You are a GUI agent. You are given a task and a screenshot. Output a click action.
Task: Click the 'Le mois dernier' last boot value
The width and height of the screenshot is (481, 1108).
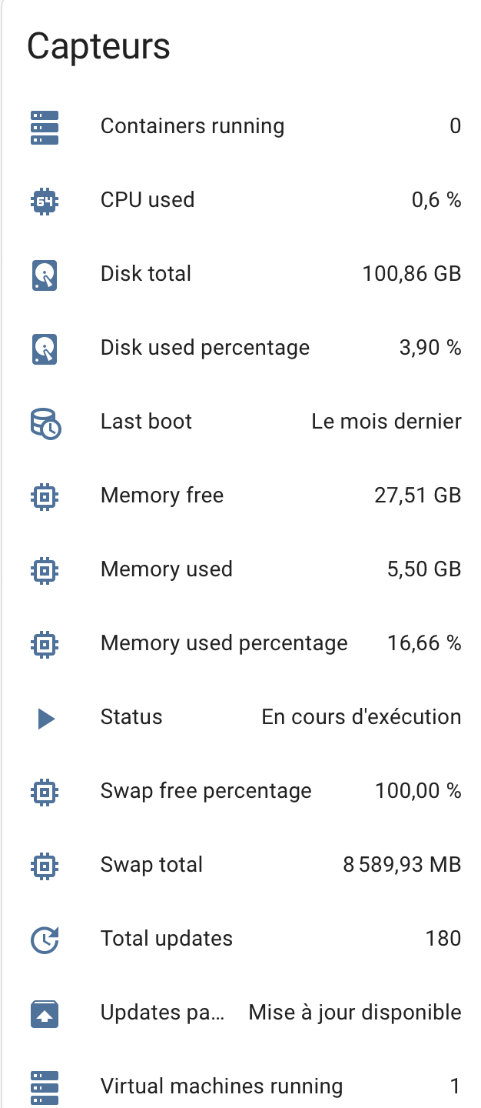point(386,422)
